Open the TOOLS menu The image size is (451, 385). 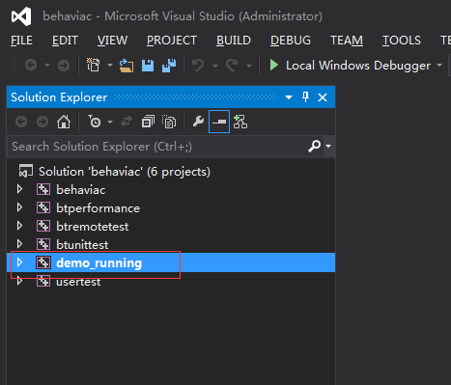coord(402,41)
